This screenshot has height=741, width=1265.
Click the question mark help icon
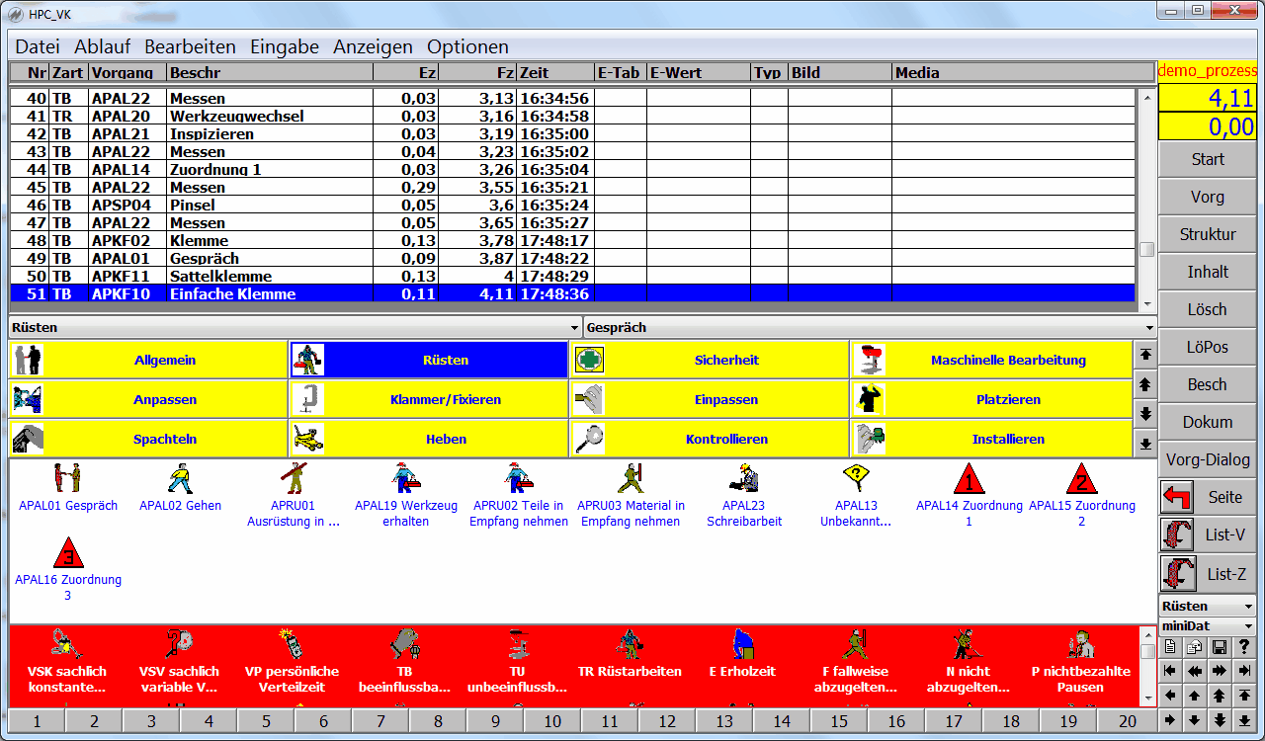coord(1244,646)
